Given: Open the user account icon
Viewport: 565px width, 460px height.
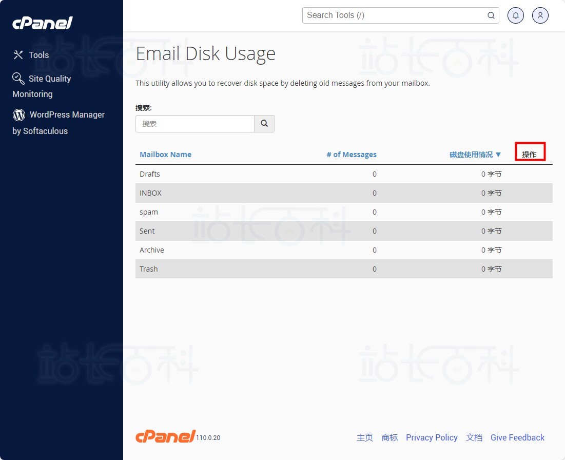Looking at the screenshot, I should pyautogui.click(x=540, y=15).
